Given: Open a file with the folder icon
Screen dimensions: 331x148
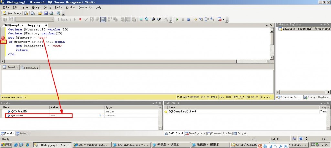Looking at the screenshot, I should pyautogui.click(x=40, y=13).
